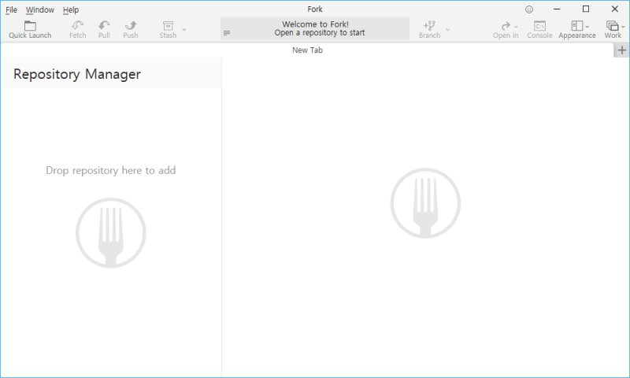Screen dimensions: 630x378
Task: Click the Repository Manager heading
Action: click(x=77, y=74)
